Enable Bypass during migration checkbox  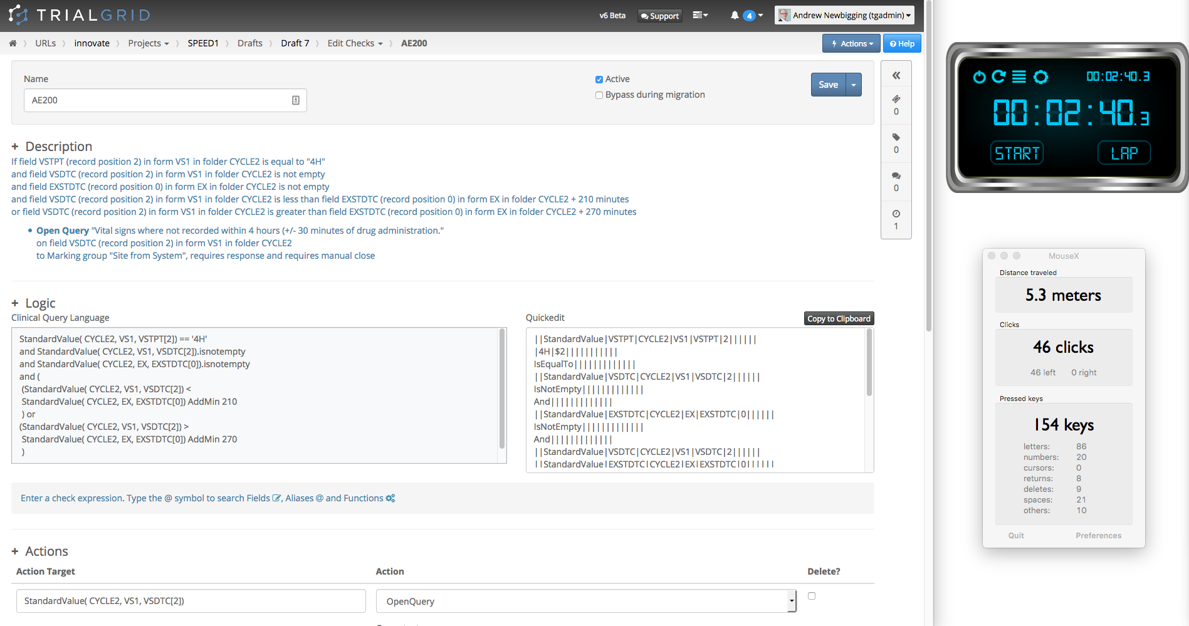(x=599, y=95)
